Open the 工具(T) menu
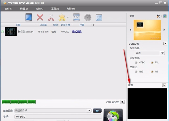 [55, 9]
